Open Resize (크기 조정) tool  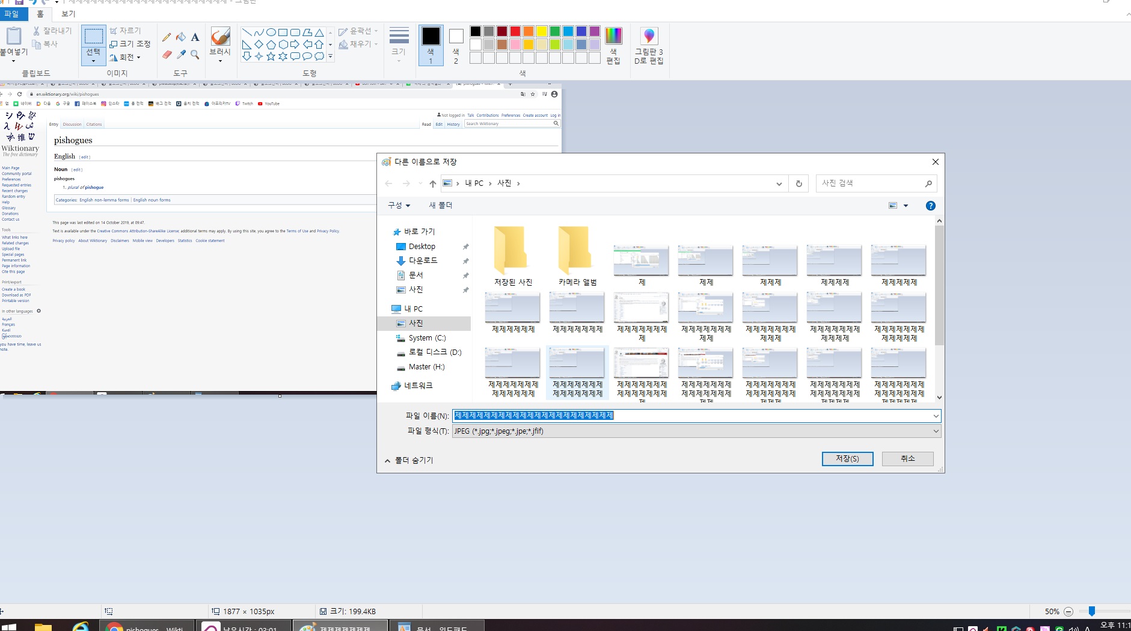(130, 44)
